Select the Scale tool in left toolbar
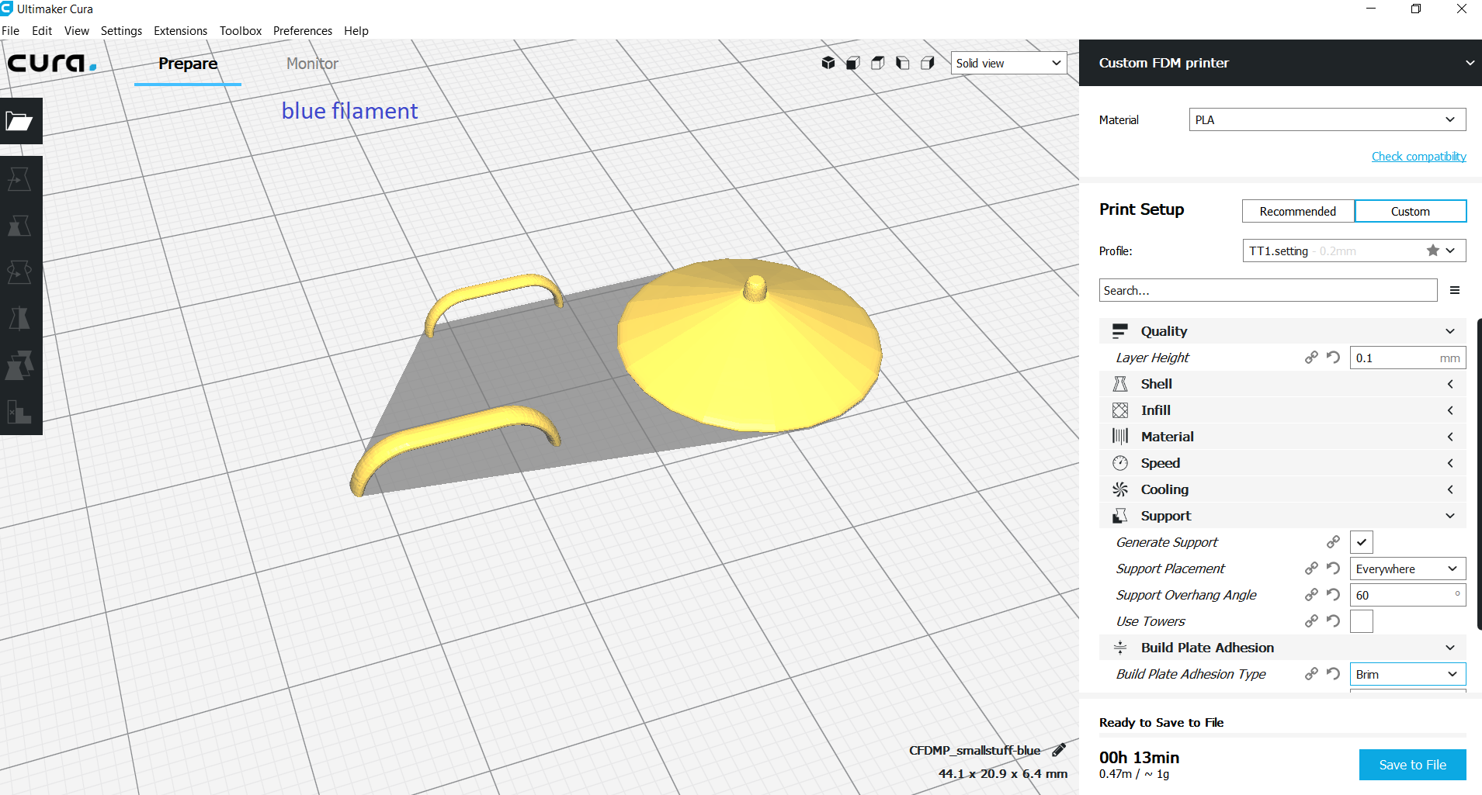 (19, 226)
